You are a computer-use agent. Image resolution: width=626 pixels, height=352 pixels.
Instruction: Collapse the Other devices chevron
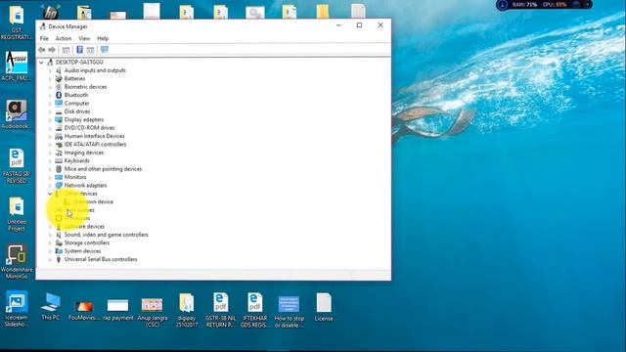coord(50,194)
